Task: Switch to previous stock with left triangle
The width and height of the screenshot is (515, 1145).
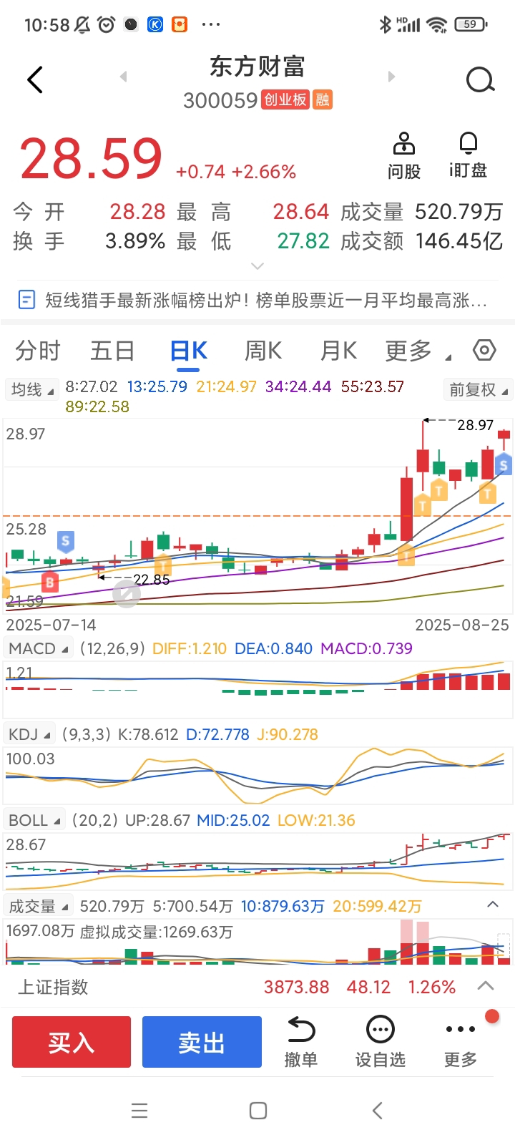Action: coord(124,77)
